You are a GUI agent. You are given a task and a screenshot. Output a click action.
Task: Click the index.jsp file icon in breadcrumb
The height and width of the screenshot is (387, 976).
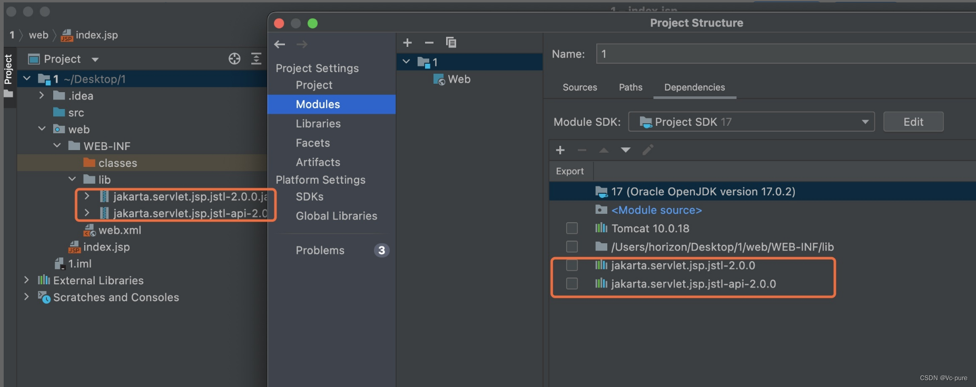(x=66, y=35)
